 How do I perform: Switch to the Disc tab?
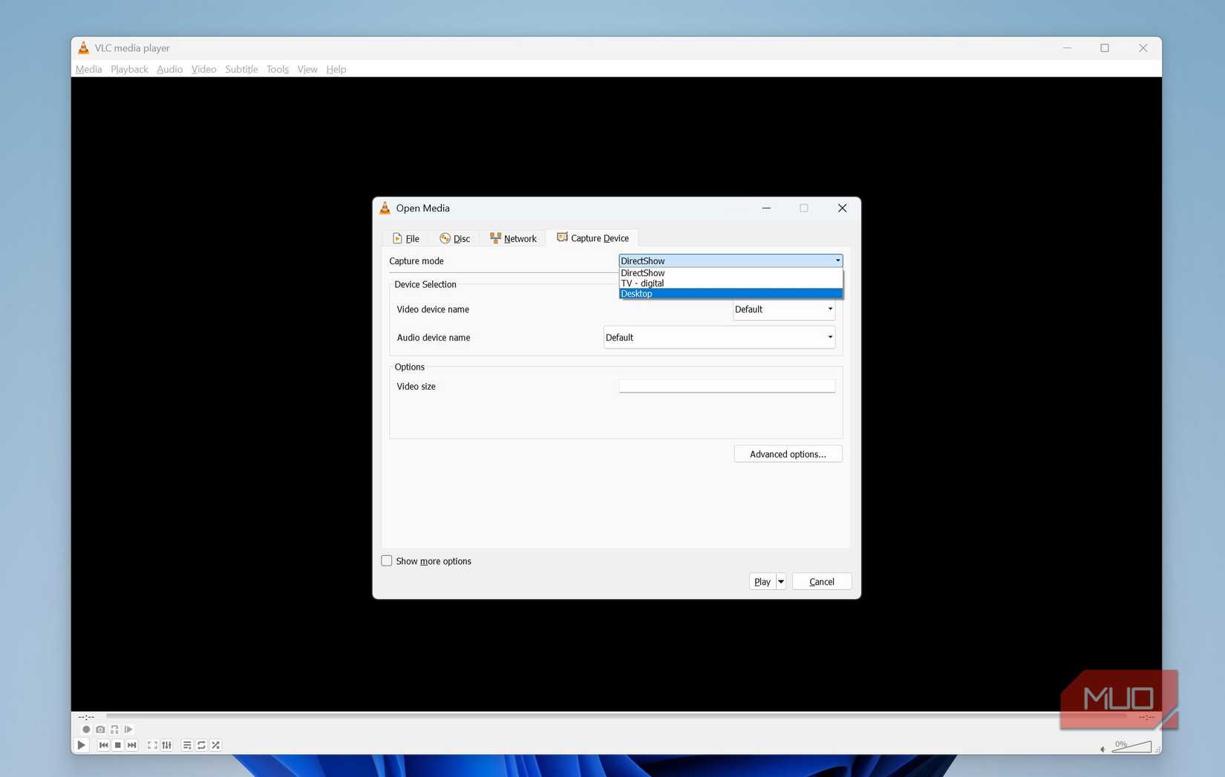point(454,238)
